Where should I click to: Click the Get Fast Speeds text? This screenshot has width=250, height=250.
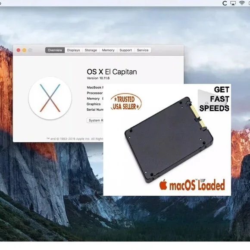pyautogui.click(x=214, y=99)
